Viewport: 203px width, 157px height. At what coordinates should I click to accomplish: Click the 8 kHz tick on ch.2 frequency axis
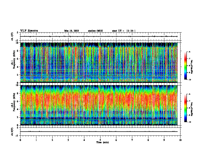click(x=18, y=93)
